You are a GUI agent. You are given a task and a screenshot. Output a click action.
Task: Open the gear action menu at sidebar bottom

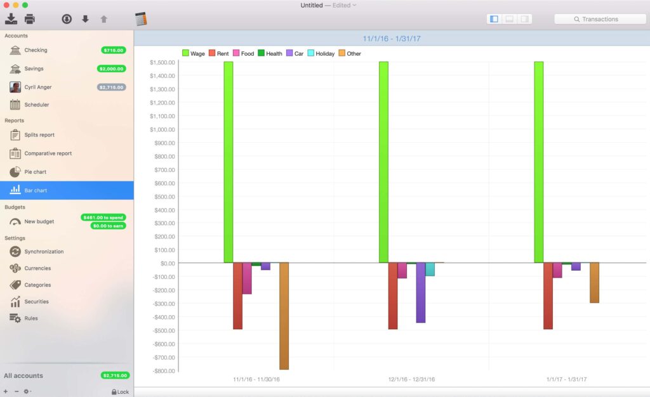coord(24,391)
